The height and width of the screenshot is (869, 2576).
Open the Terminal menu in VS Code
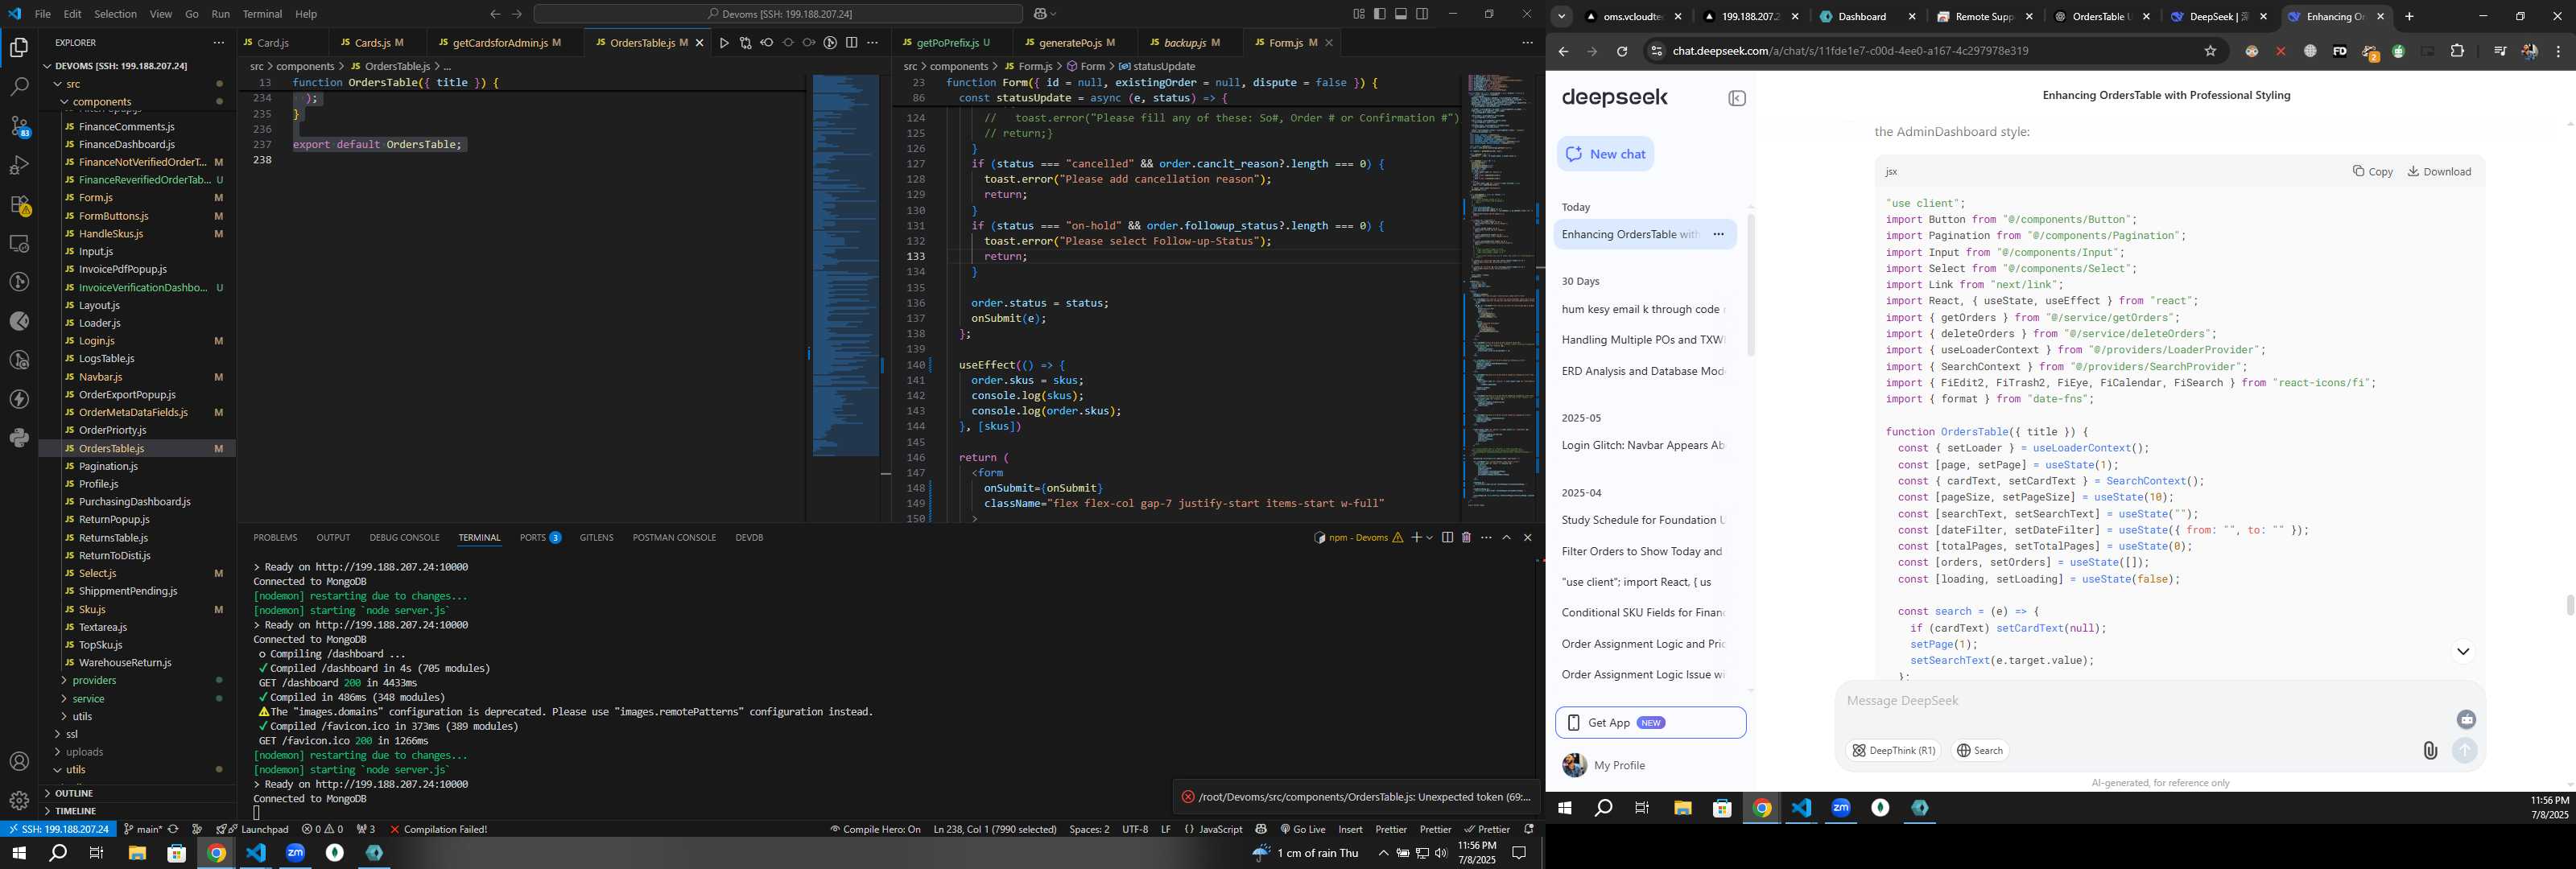(x=262, y=14)
